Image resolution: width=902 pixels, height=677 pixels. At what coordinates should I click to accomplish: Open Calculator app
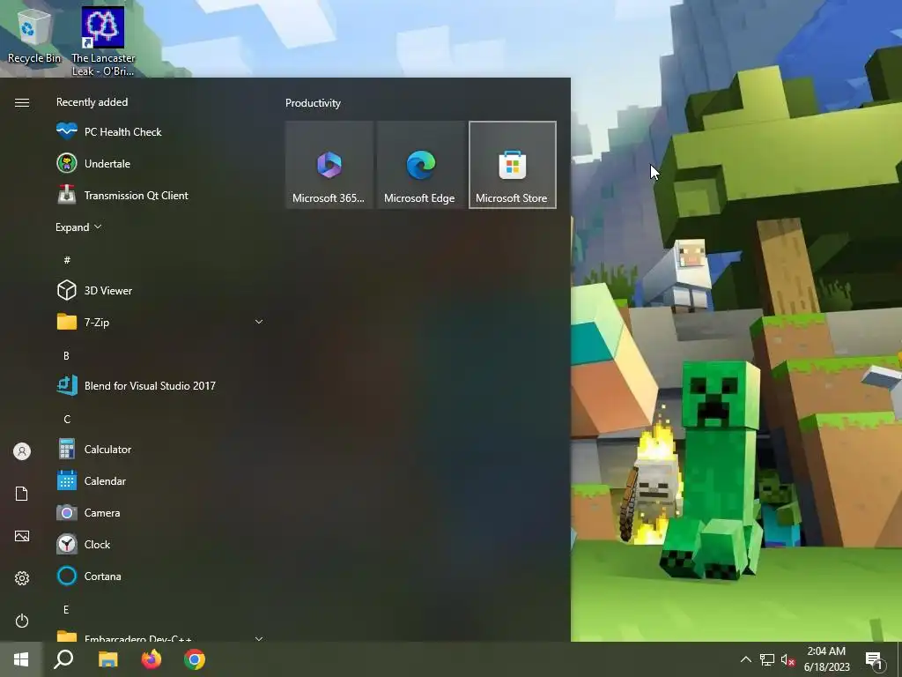click(160, 449)
